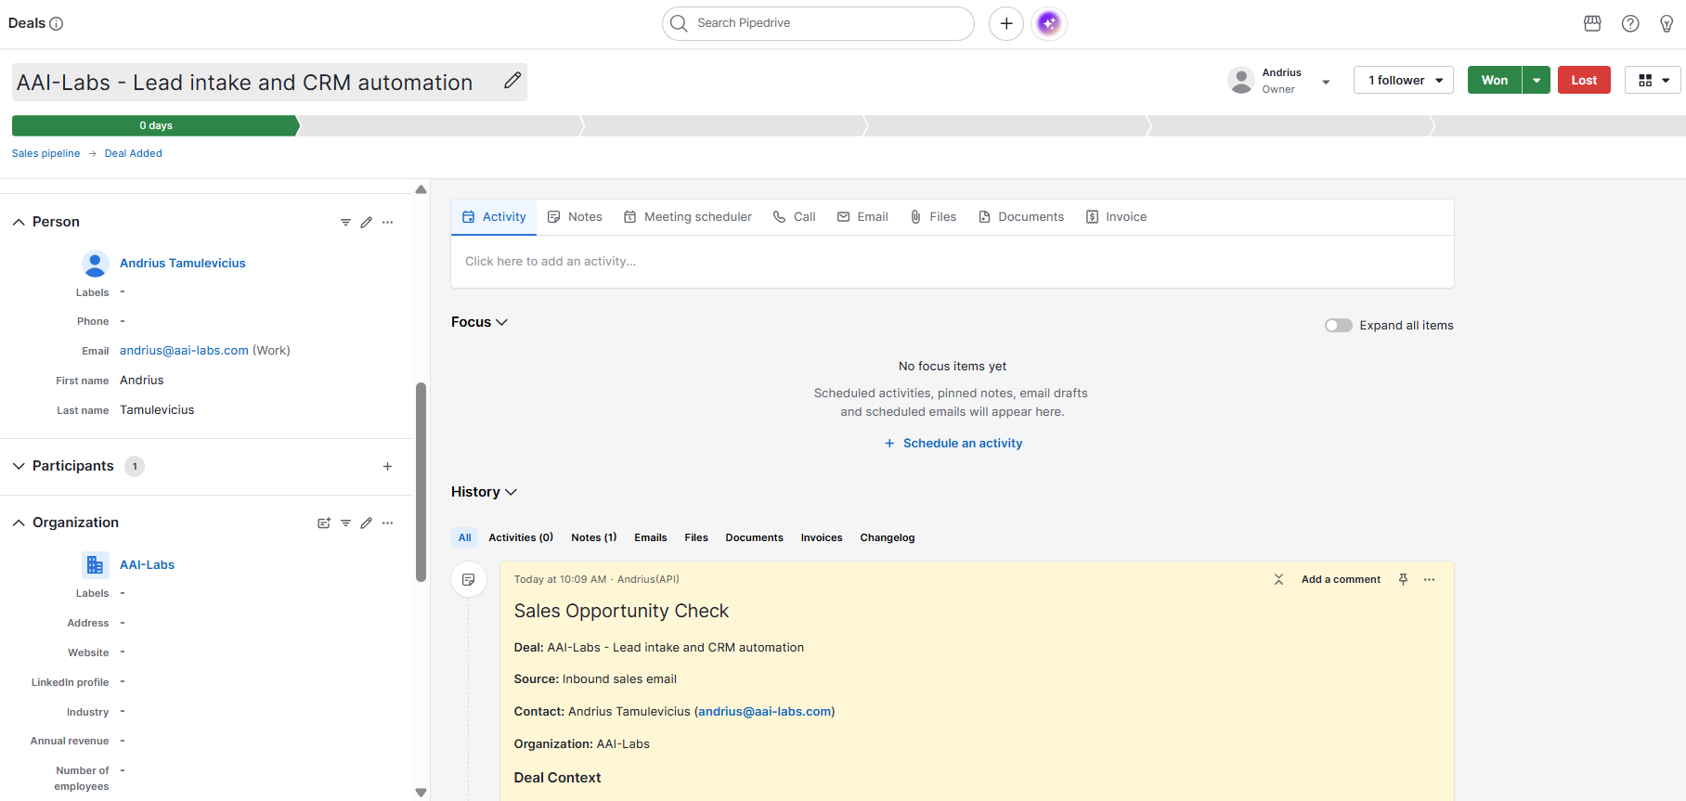Open Person section more options
Image resolution: width=1686 pixels, height=801 pixels.
(x=388, y=222)
